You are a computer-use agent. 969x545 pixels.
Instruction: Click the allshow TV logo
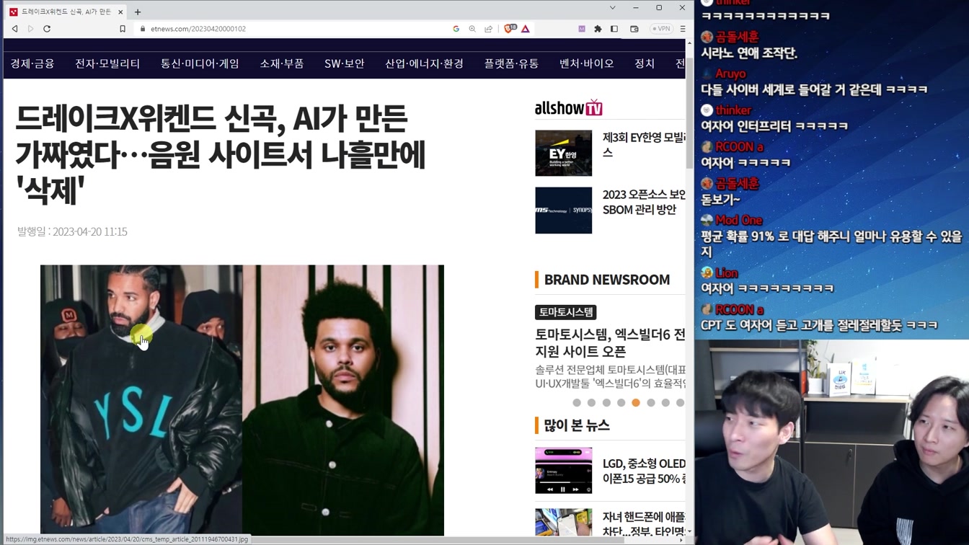(568, 108)
